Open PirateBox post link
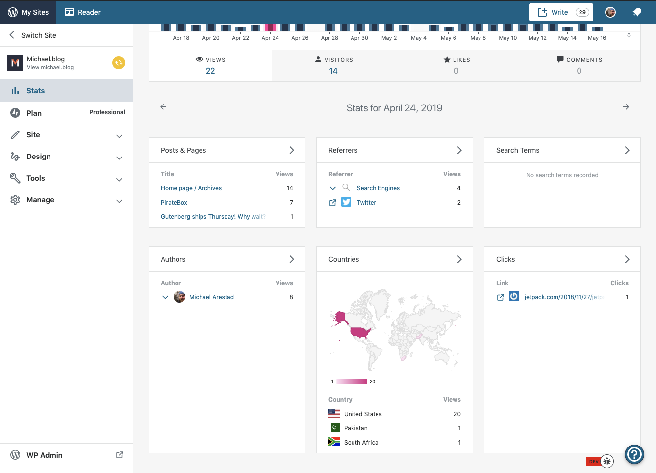The height and width of the screenshot is (473, 656). pyautogui.click(x=174, y=203)
